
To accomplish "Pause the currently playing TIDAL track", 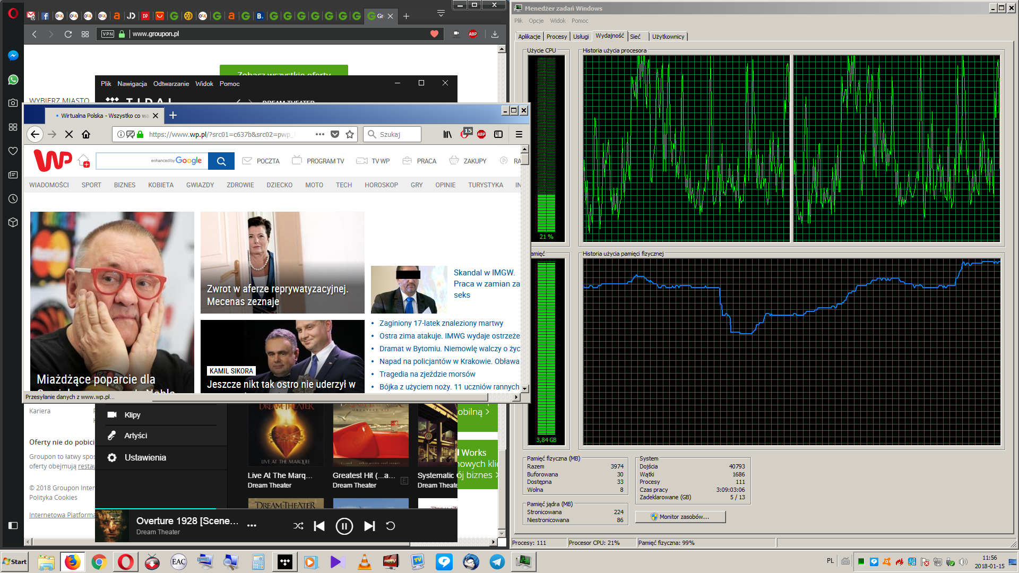I will pos(344,526).
